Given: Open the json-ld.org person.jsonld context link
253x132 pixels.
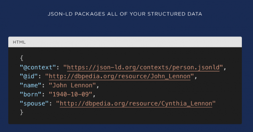Looking at the screenshot, I should (143, 67).
